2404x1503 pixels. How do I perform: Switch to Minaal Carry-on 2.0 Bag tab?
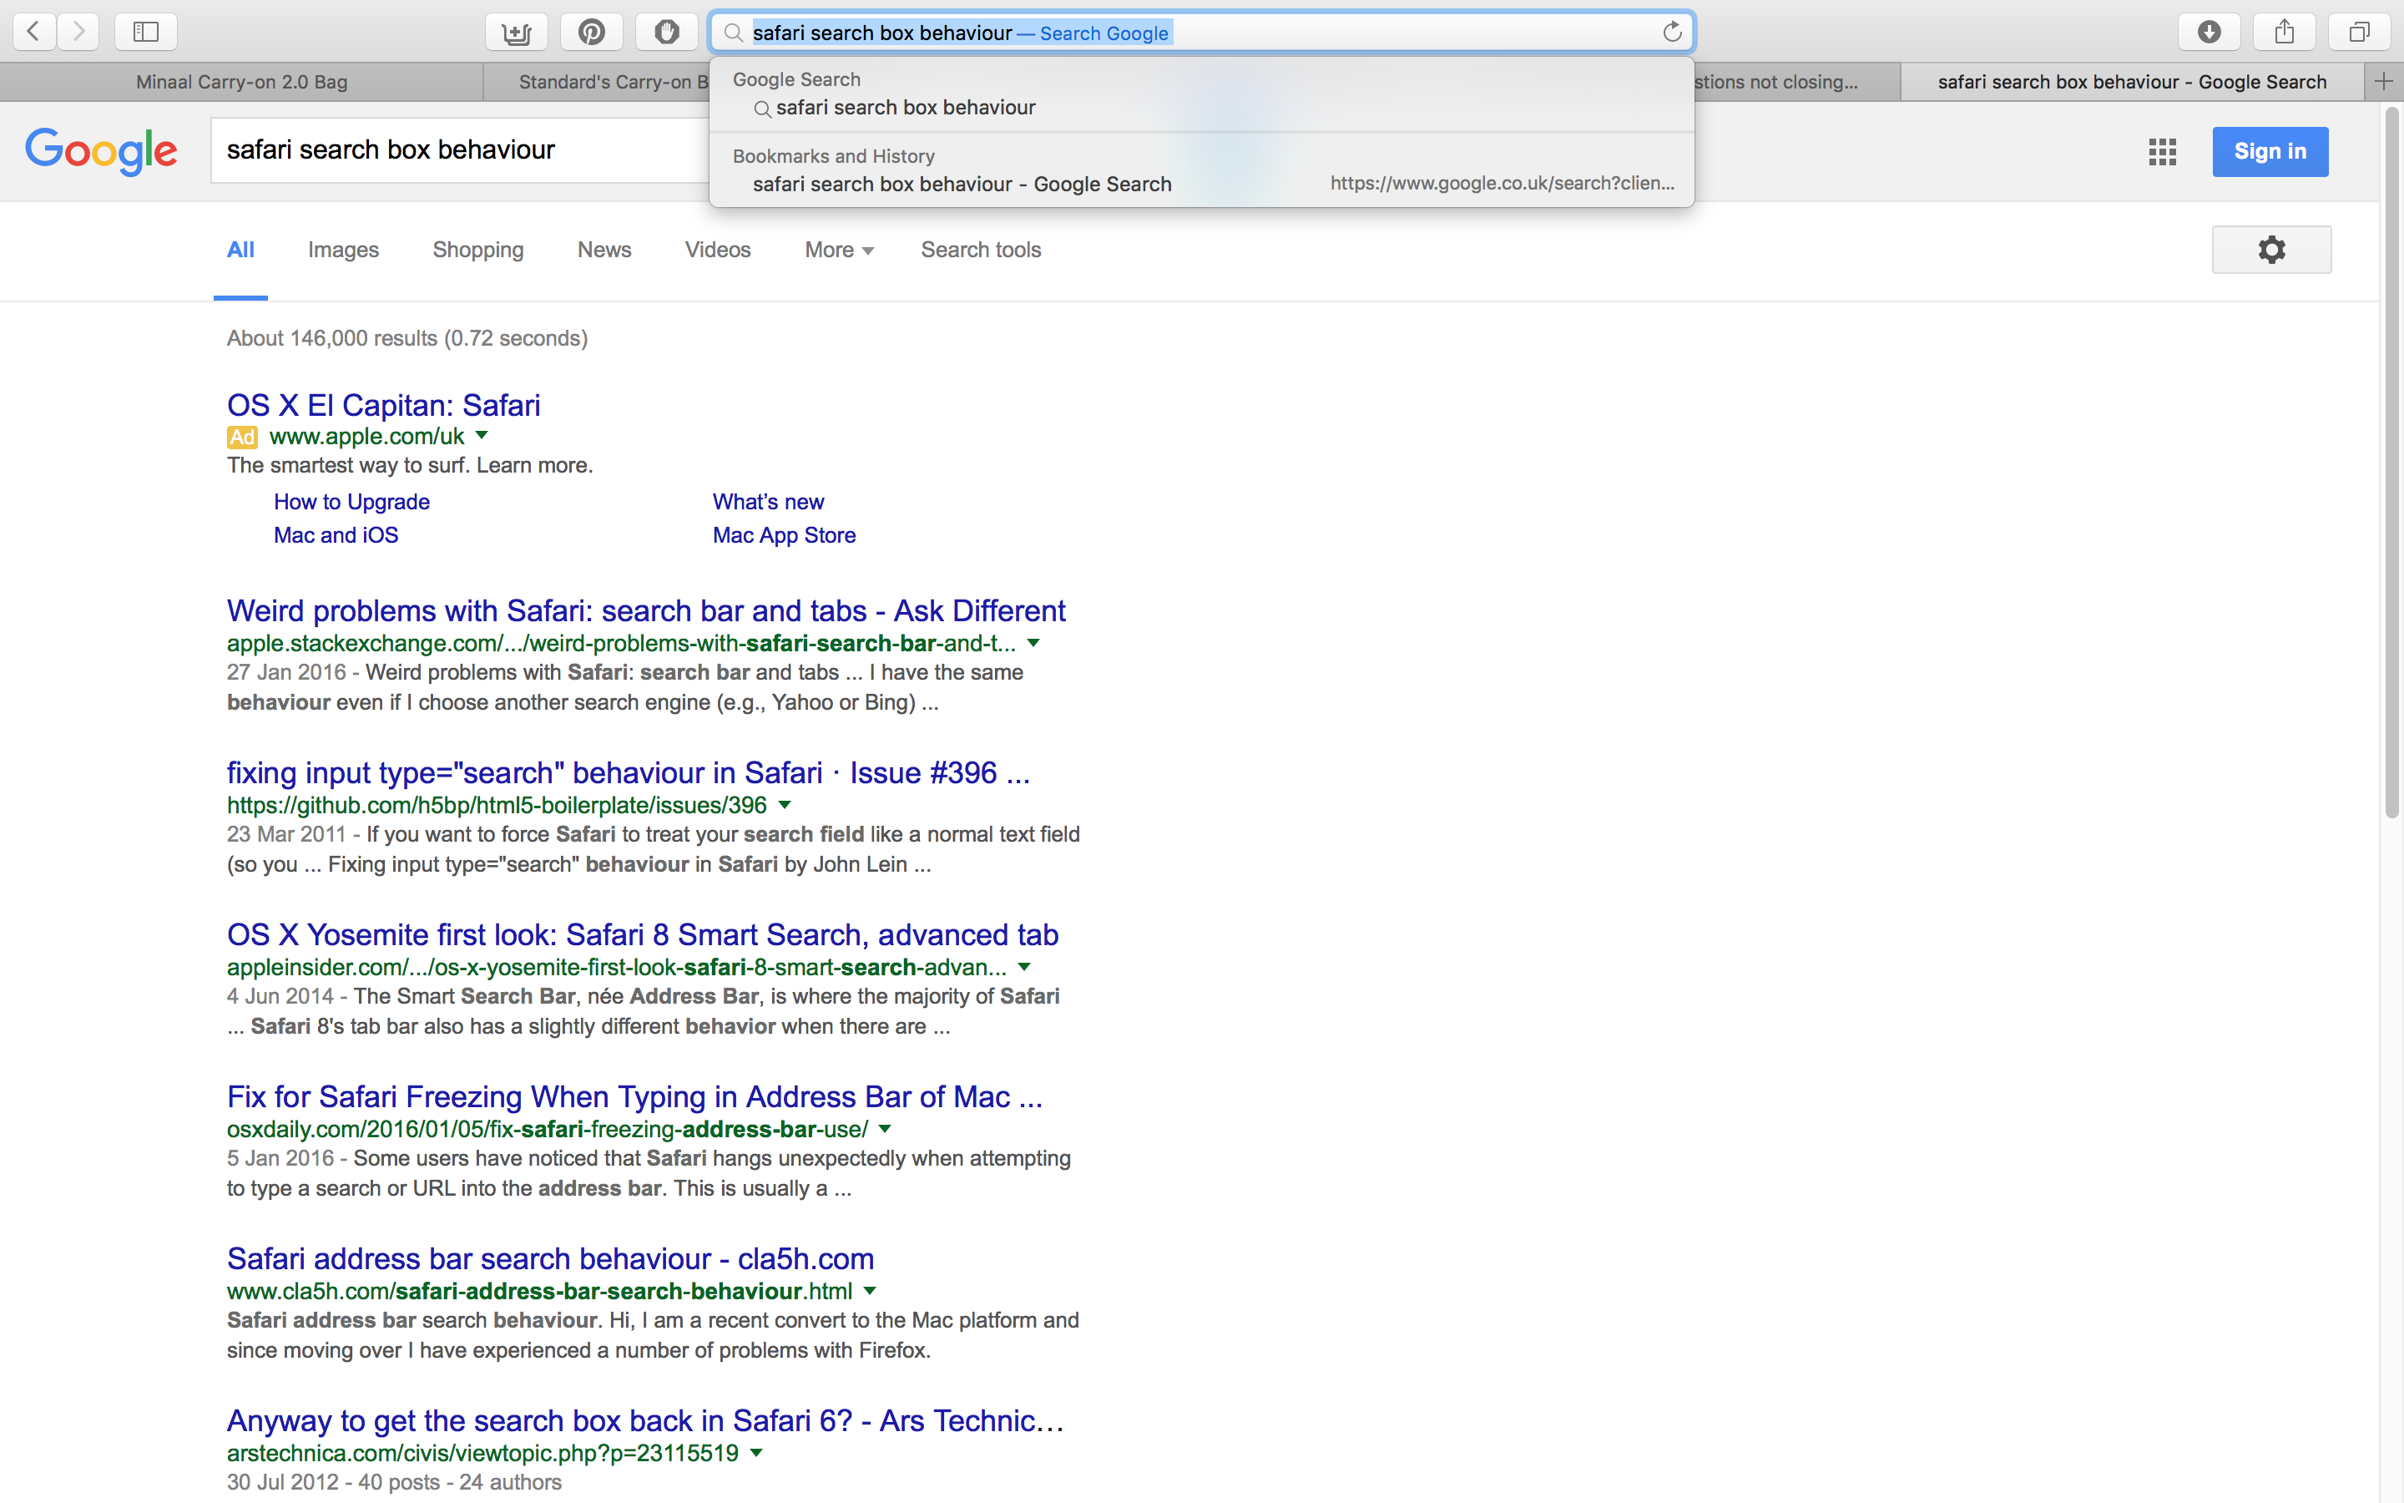click(241, 82)
